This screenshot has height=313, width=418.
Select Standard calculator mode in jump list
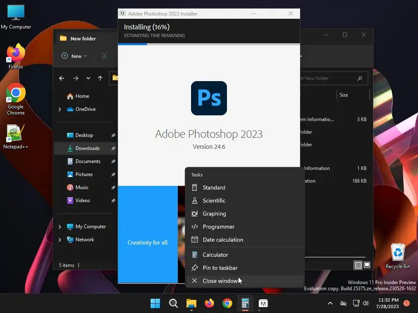244,187
